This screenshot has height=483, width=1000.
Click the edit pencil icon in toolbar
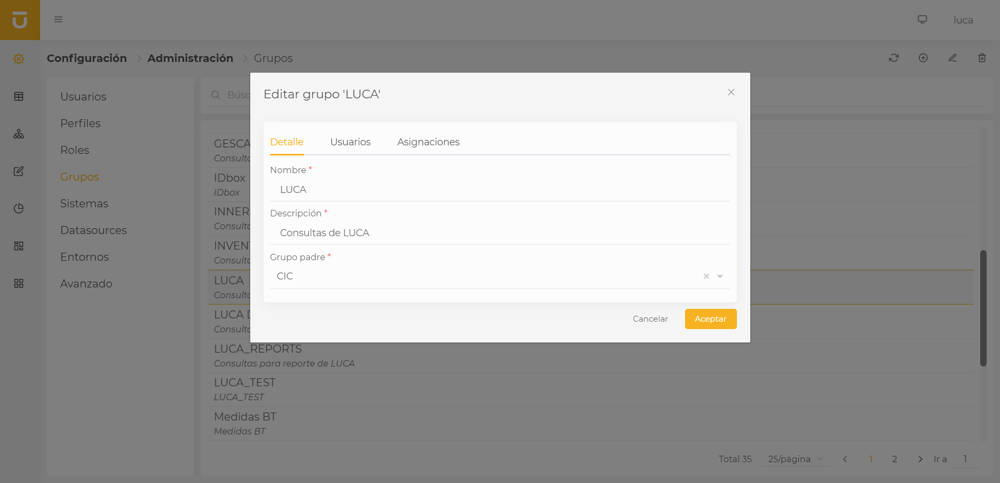point(952,58)
